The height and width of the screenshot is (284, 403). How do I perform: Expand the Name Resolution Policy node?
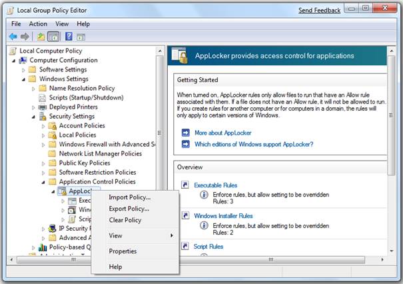(33, 89)
